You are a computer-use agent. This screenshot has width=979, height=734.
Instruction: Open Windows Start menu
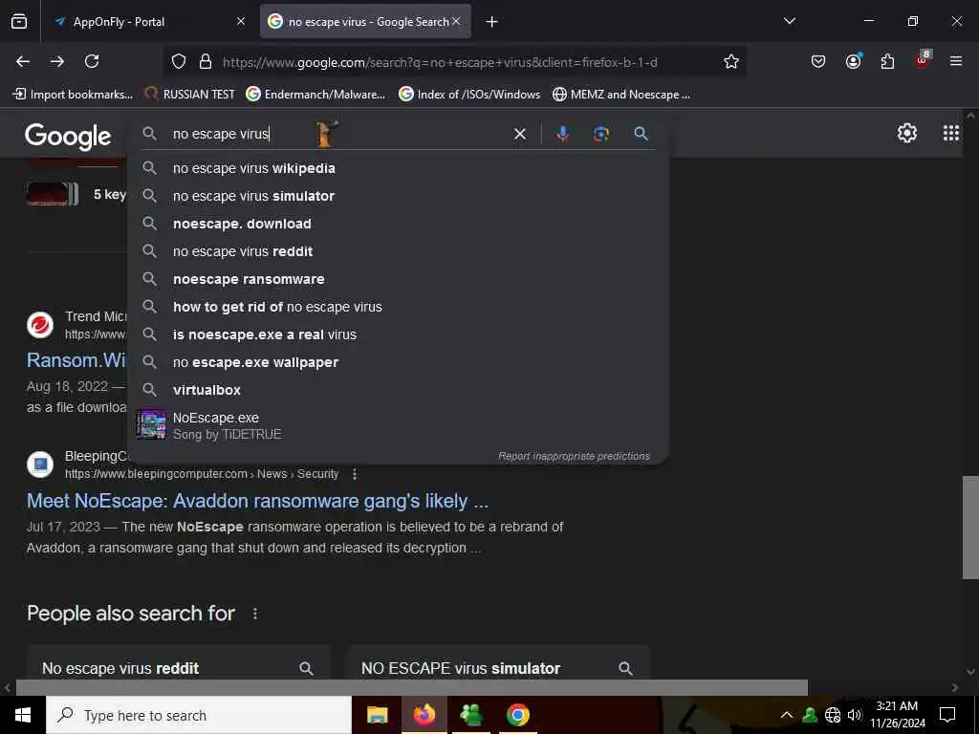(x=23, y=715)
